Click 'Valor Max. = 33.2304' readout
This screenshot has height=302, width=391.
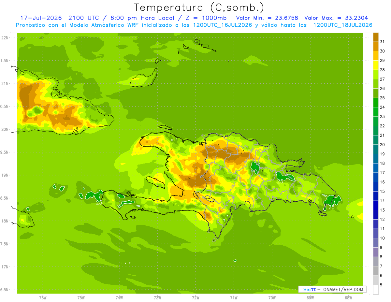336,18
